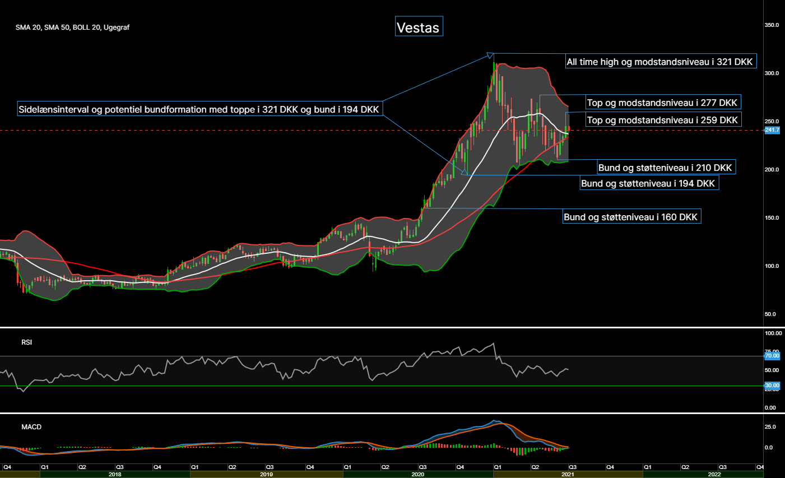Click the current price tag 241.7

[772, 130]
